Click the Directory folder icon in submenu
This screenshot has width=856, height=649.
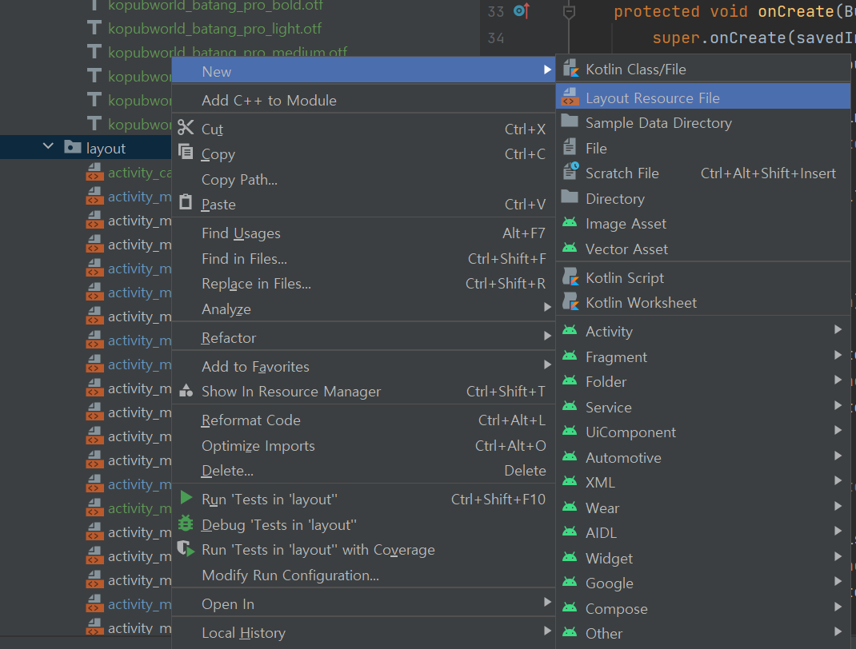pyautogui.click(x=570, y=197)
